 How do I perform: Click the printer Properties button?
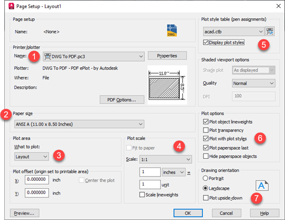click(x=167, y=56)
